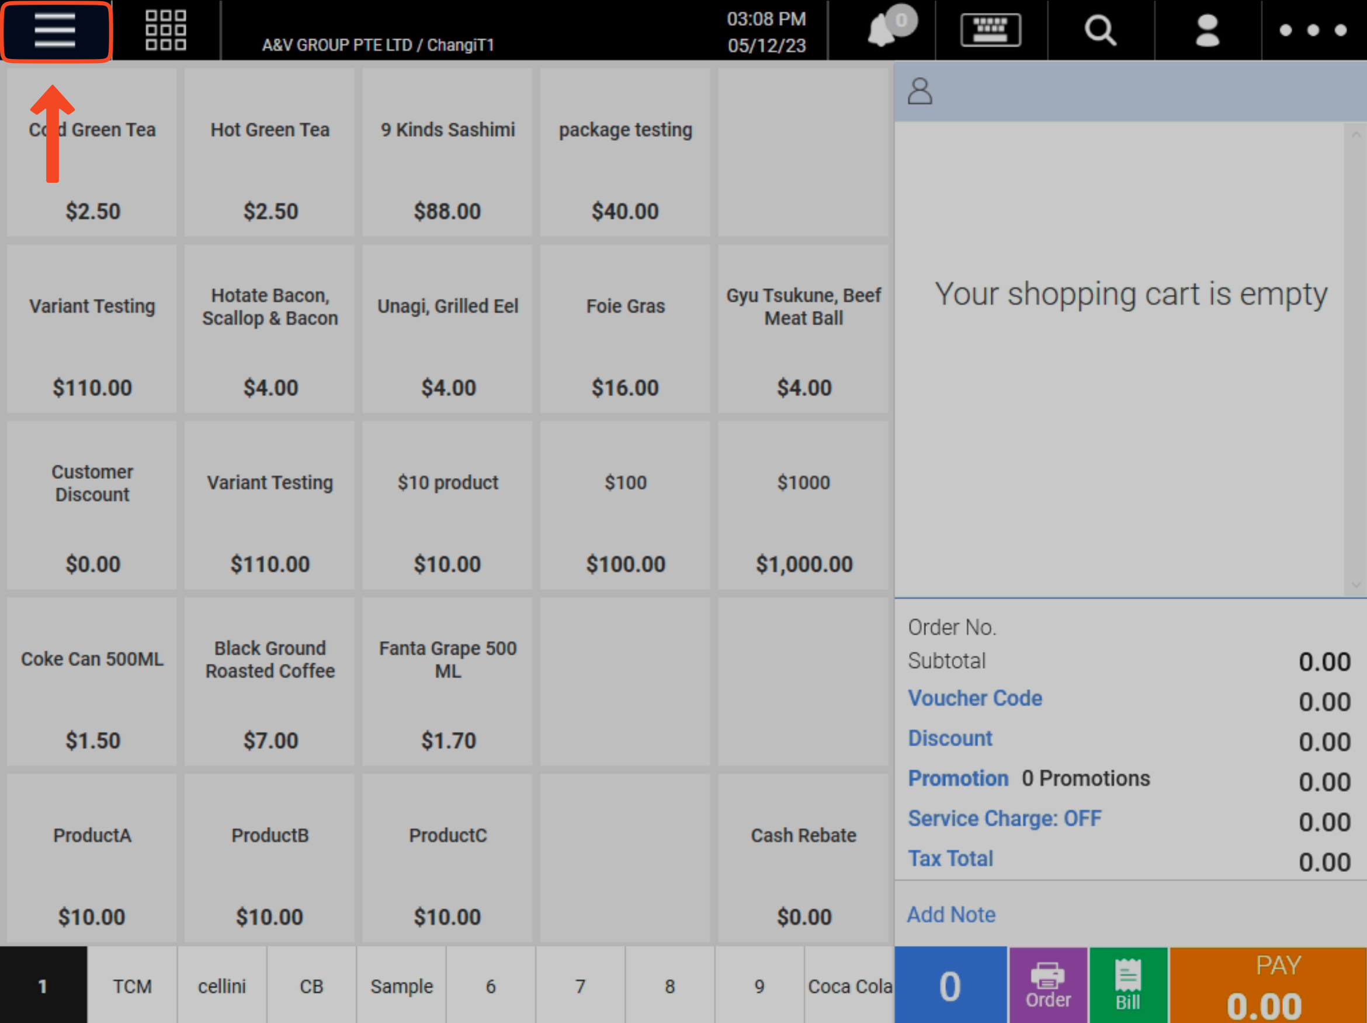Add the $10 product

coord(447,505)
